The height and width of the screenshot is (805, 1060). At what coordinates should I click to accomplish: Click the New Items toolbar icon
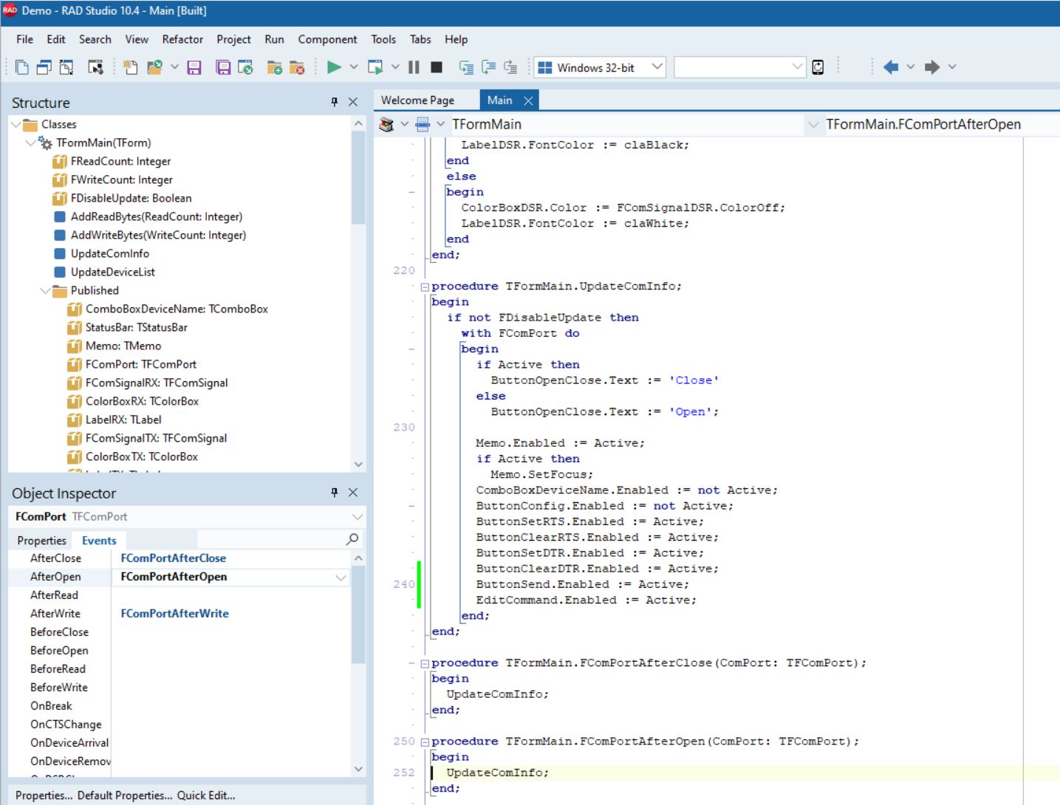click(130, 67)
